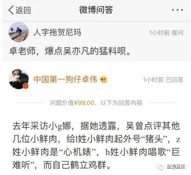This screenshot has height=175, width=191.
Task: Tap the "心机婊" line in the answer
Action: pyautogui.click(x=96, y=152)
